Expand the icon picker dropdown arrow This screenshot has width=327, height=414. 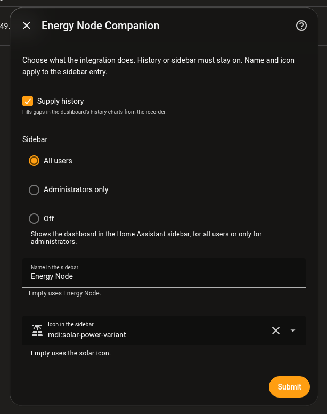(292, 330)
